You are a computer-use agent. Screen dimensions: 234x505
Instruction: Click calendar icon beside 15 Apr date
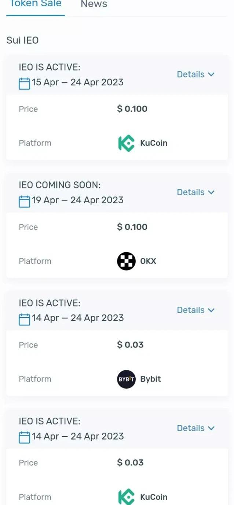coord(24,83)
